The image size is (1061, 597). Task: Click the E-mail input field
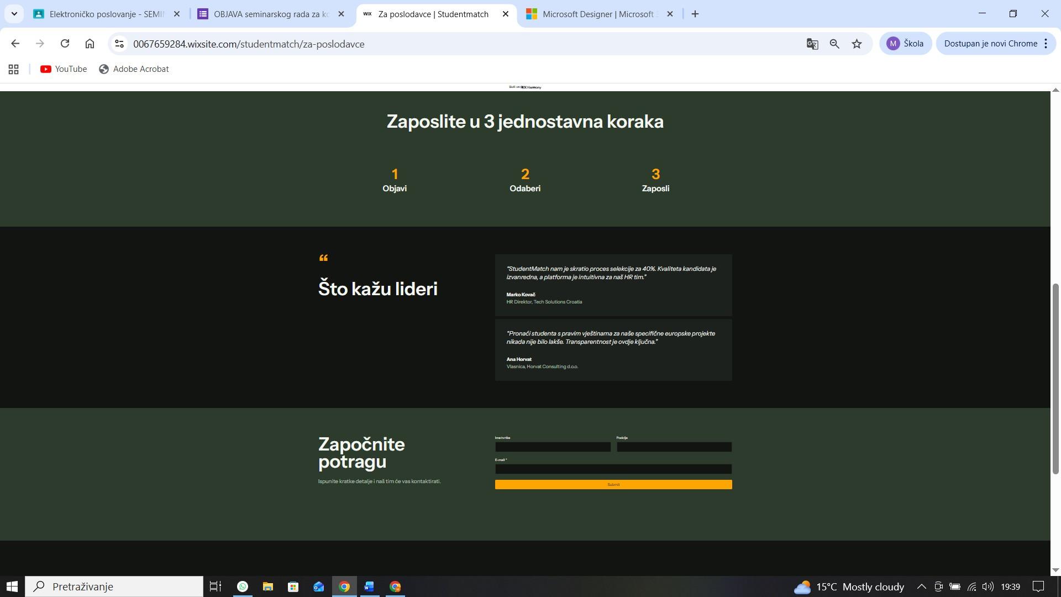tap(613, 469)
